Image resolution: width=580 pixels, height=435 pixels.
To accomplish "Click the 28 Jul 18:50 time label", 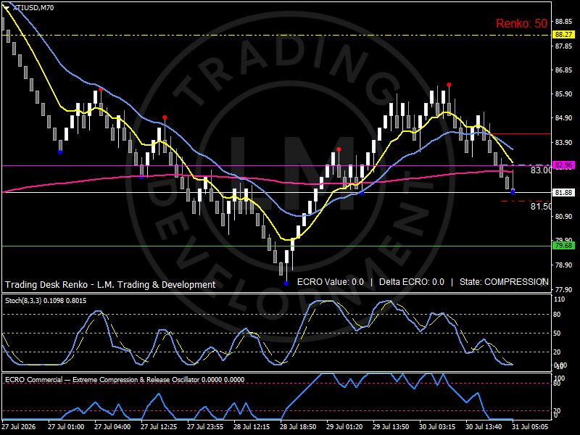I will pos(298,426).
